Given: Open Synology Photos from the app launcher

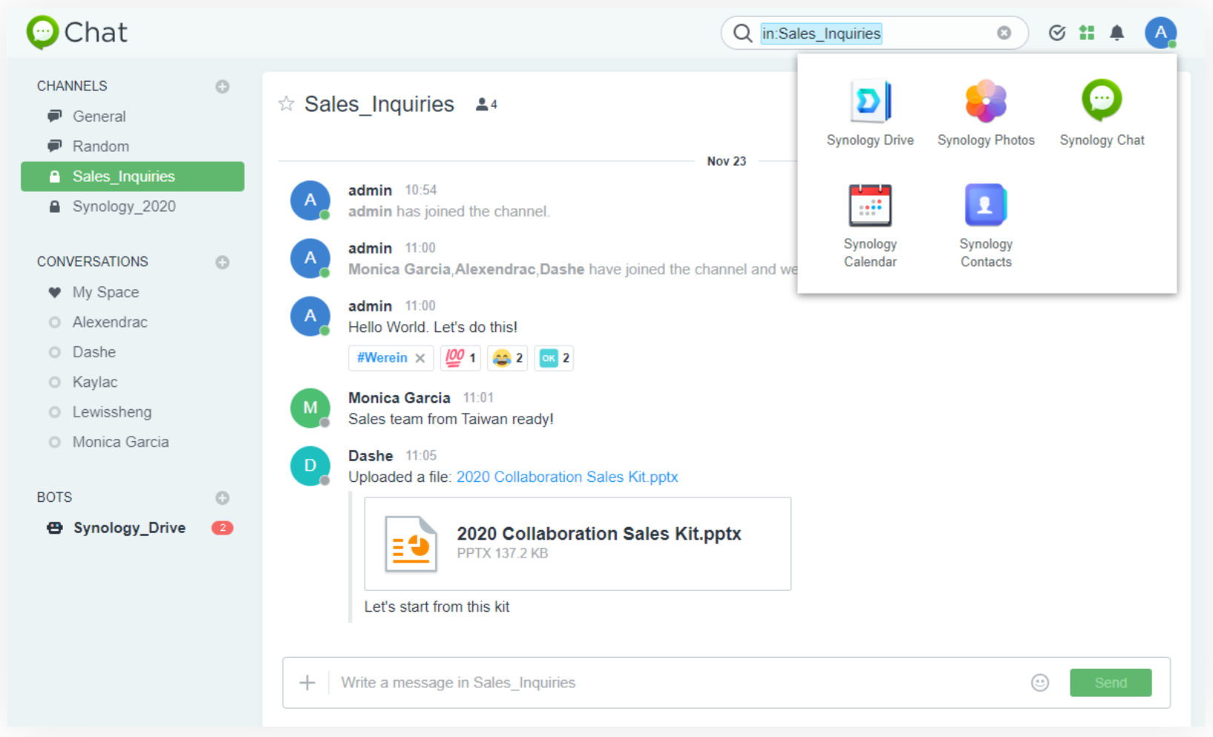Looking at the screenshot, I should pyautogui.click(x=985, y=113).
